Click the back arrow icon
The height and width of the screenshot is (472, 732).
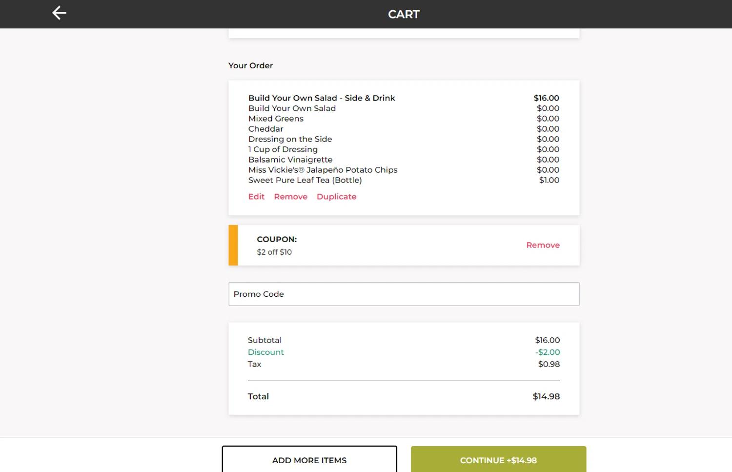[59, 13]
